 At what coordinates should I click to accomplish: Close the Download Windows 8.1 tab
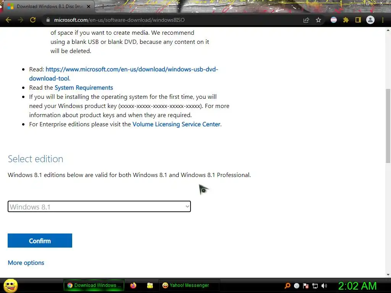89,6
